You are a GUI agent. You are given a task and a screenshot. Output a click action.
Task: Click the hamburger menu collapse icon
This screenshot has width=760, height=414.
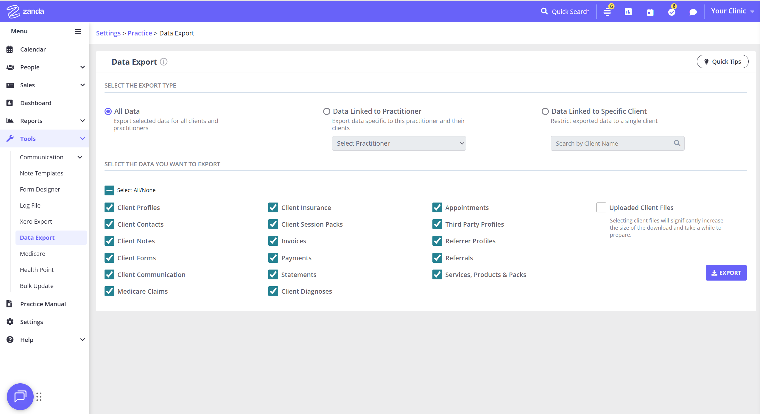(x=78, y=32)
